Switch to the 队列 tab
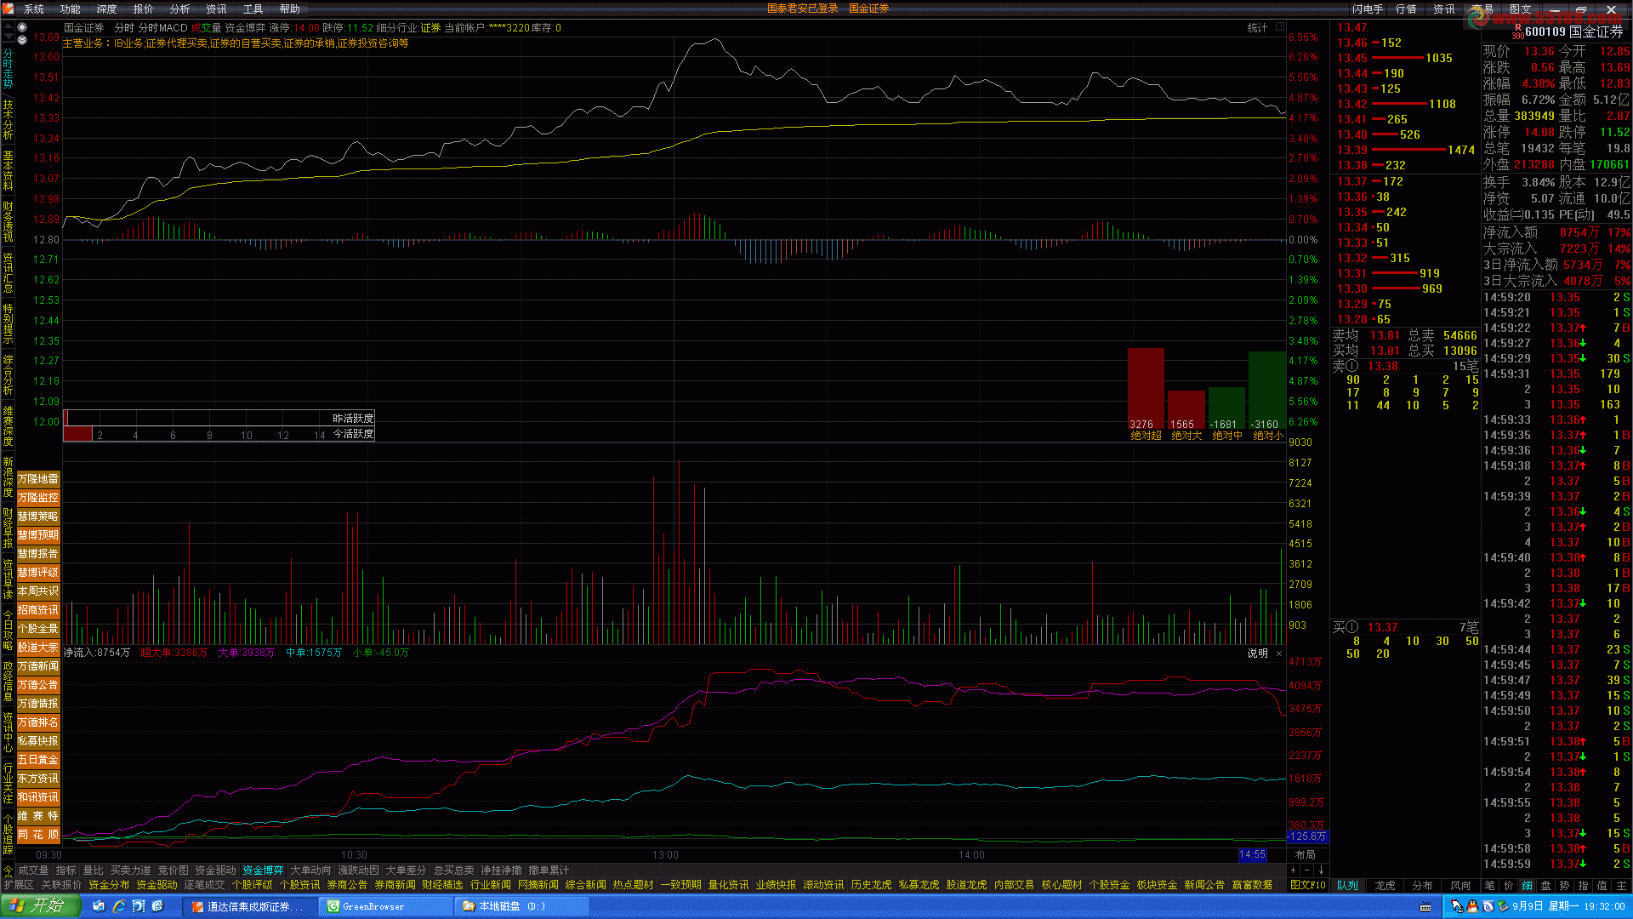The width and height of the screenshot is (1633, 919). (x=1347, y=885)
